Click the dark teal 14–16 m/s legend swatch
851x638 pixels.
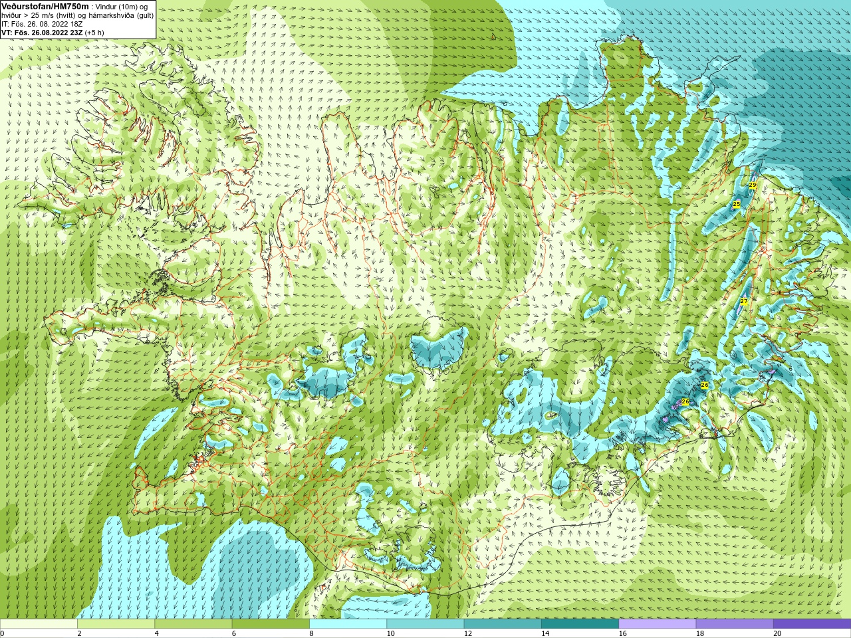[580, 624]
